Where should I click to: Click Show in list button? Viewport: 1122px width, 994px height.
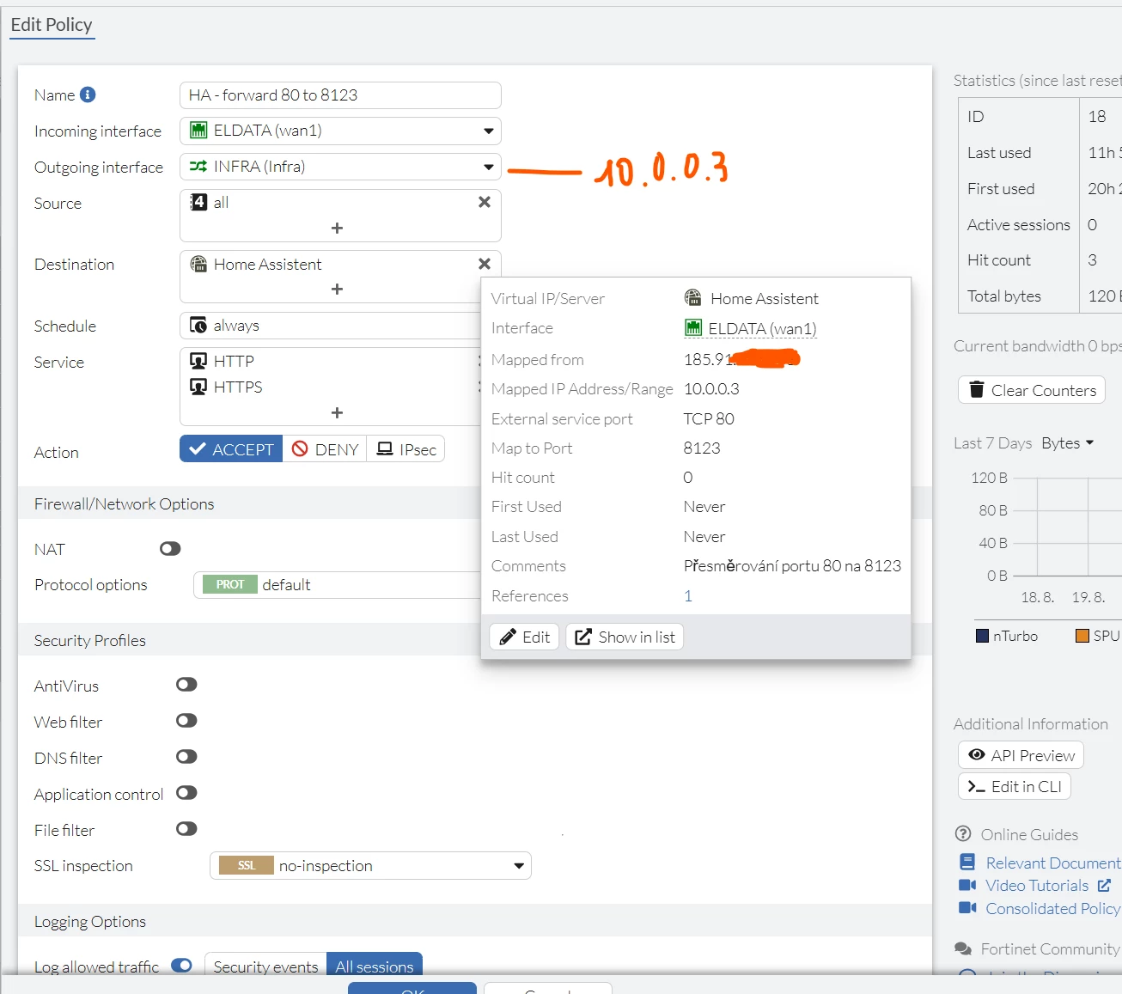pos(625,637)
